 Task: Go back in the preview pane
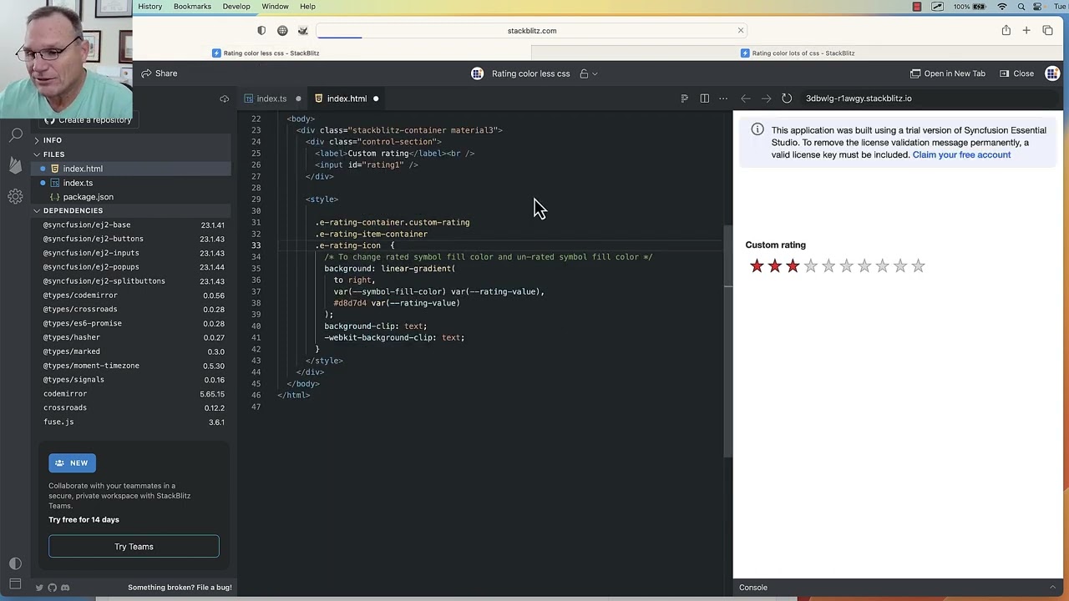tap(746, 98)
